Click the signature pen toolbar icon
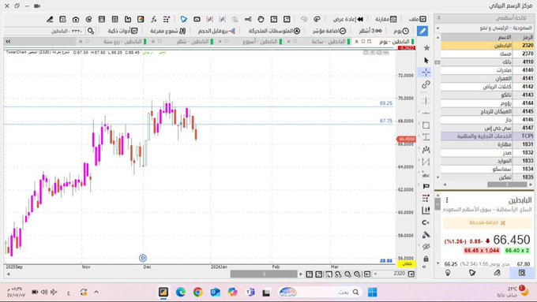Viewport: 537px width, 302px height. pyautogui.click(x=50, y=19)
